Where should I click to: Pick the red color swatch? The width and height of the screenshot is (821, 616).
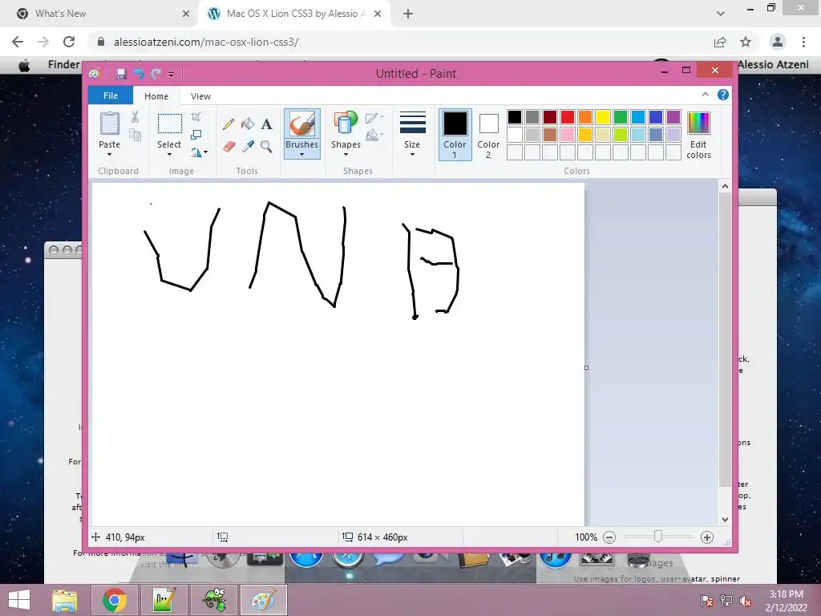567,117
